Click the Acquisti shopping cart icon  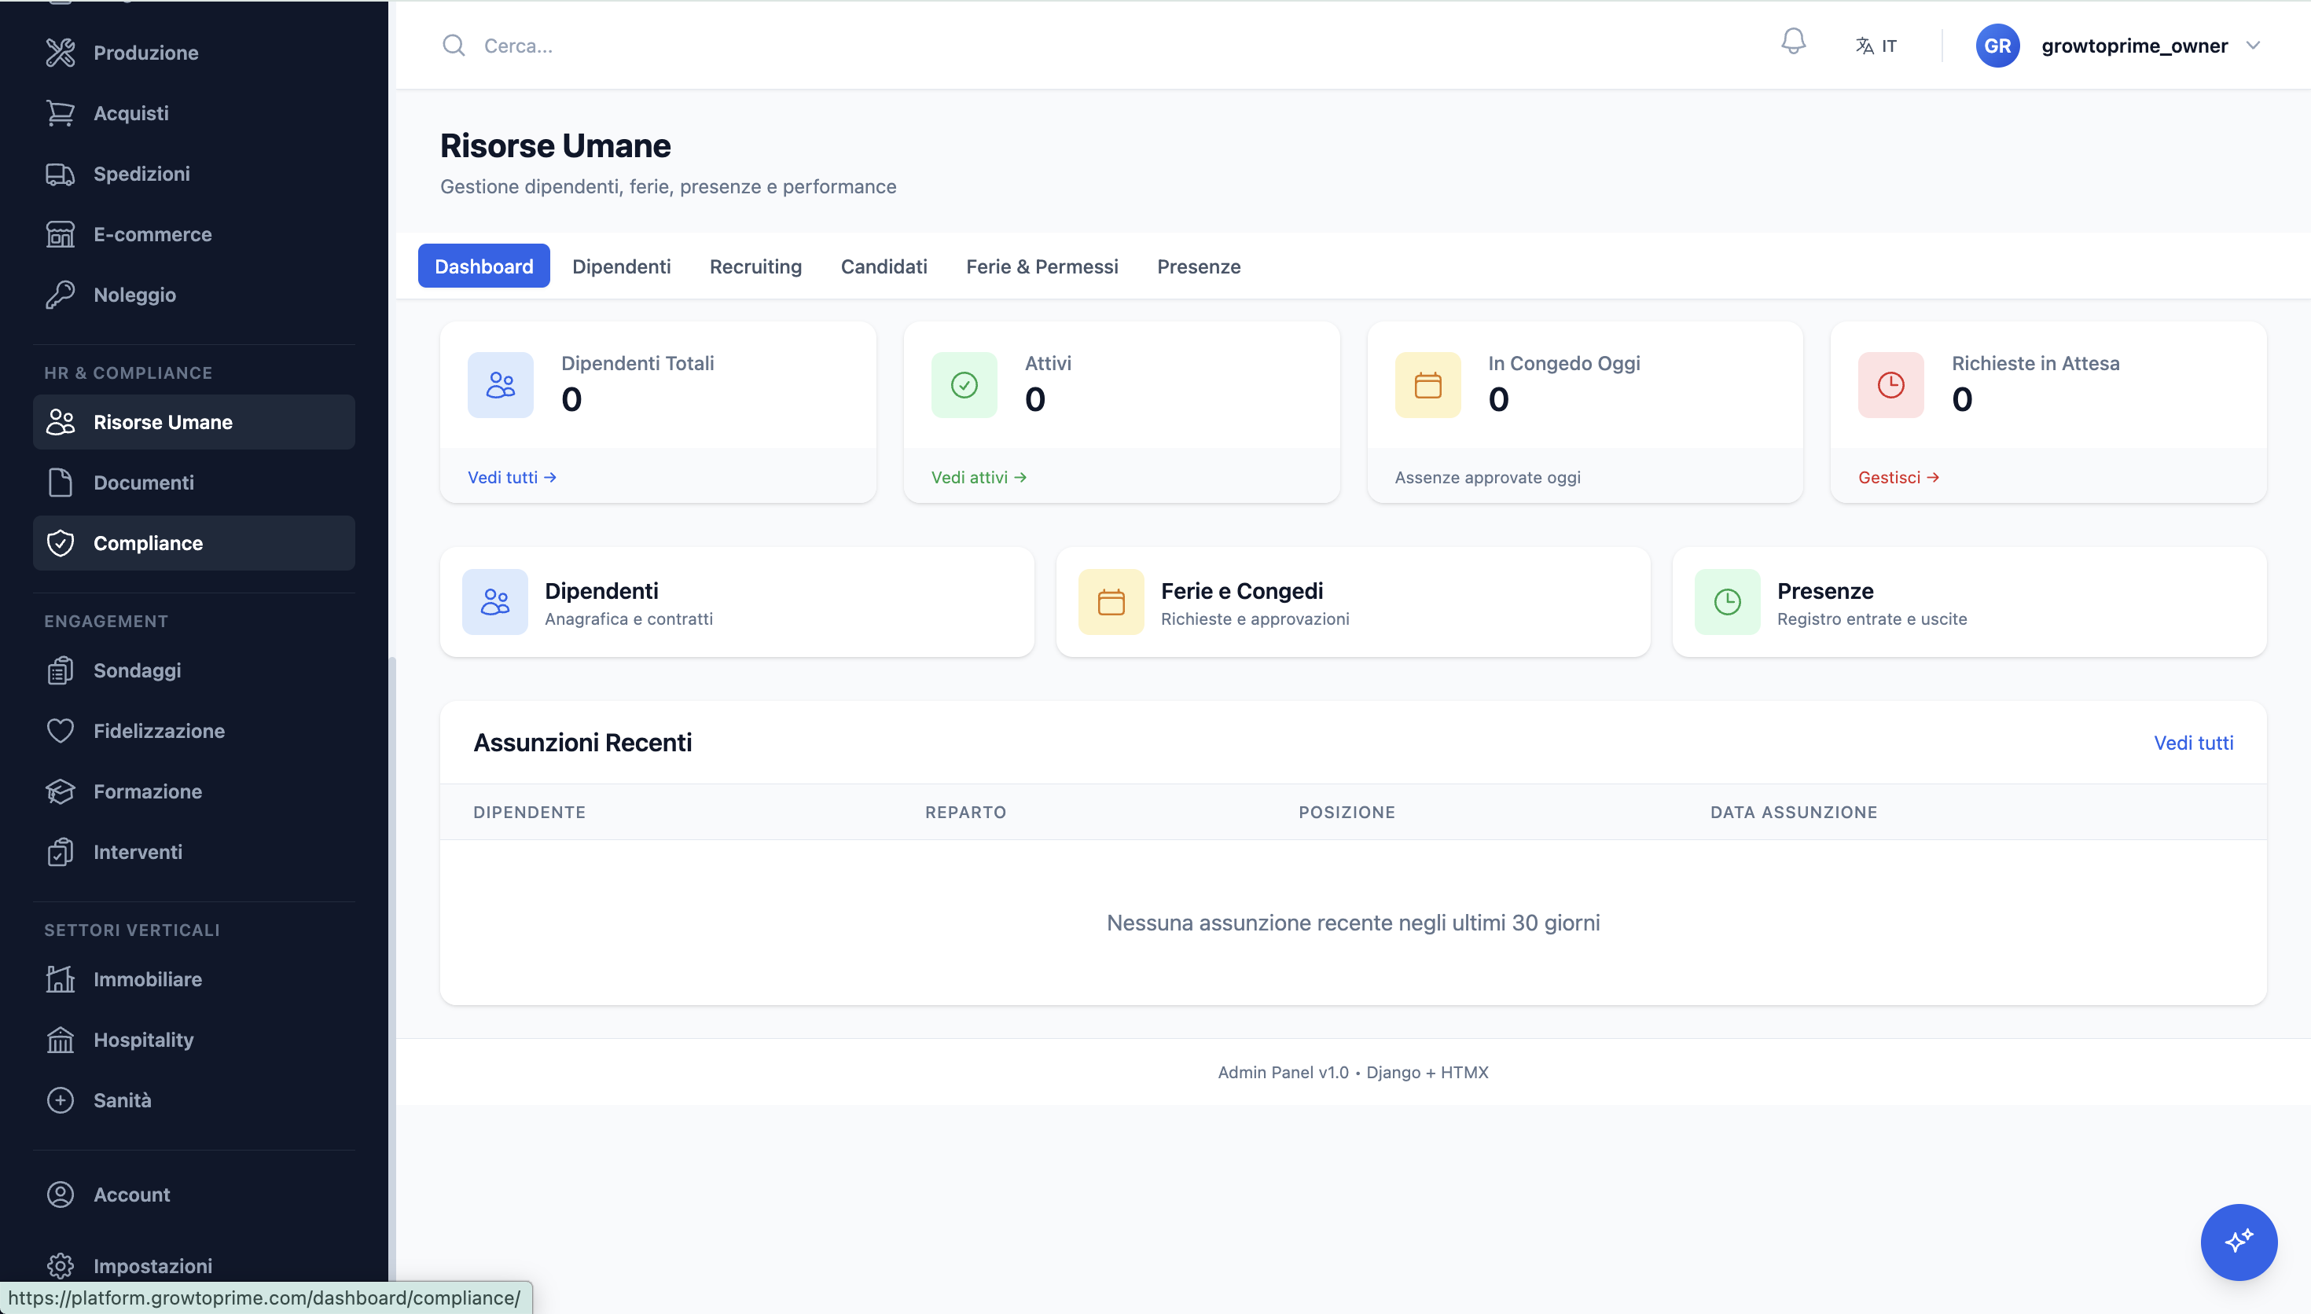point(61,114)
